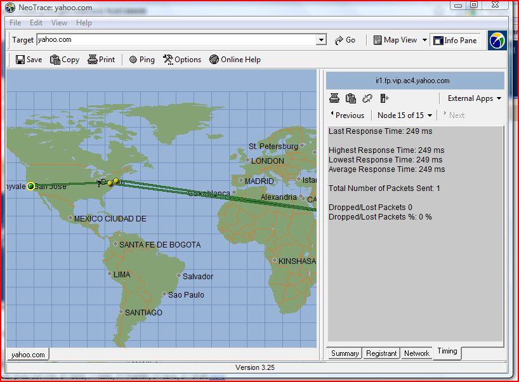Click the green Sunnyvale destination node
Screen dimensions: 519x382
tap(31, 187)
